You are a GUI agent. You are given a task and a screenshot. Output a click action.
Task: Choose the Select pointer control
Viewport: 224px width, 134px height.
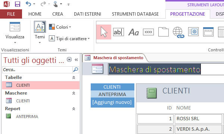[104, 32]
